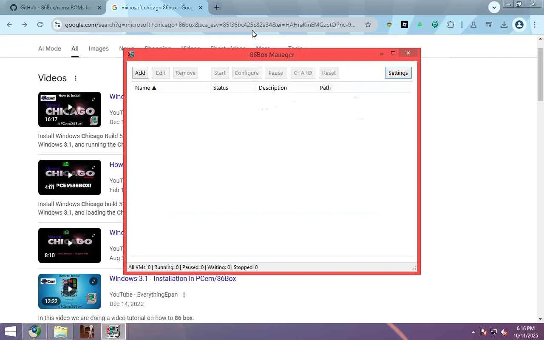
Task: Maximize the 86Box Manager window
Action: click(x=393, y=53)
